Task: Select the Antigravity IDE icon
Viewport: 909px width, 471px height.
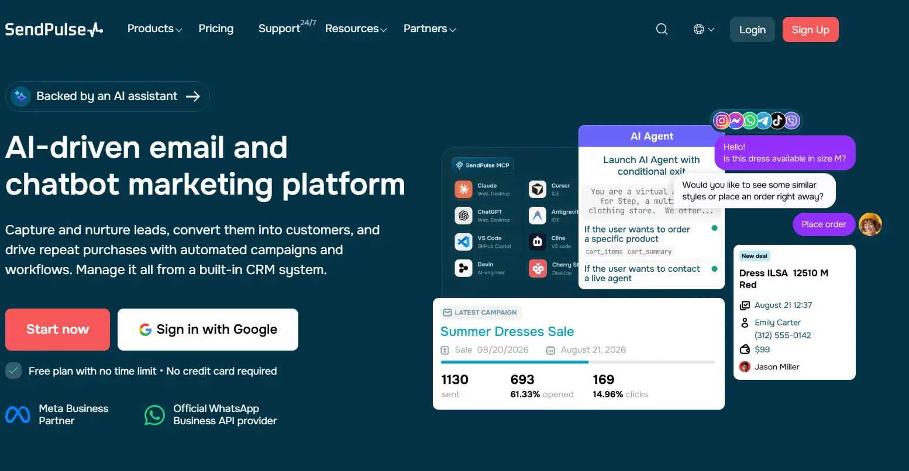Action: tap(538, 215)
